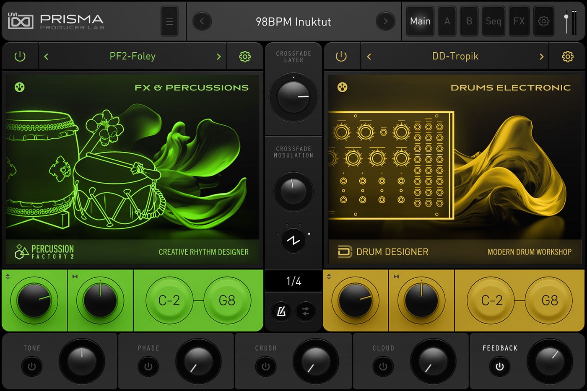Enable the Crush effect power button
The width and height of the screenshot is (587, 391).
[266, 367]
